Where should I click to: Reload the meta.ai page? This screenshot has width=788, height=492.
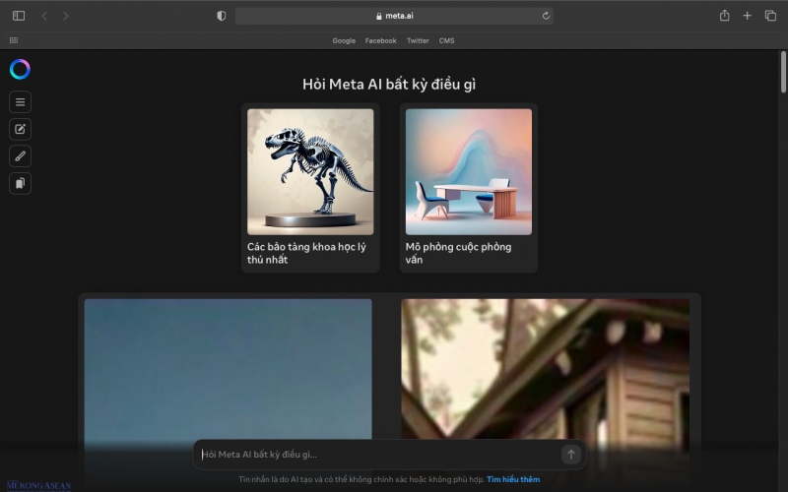click(x=546, y=16)
